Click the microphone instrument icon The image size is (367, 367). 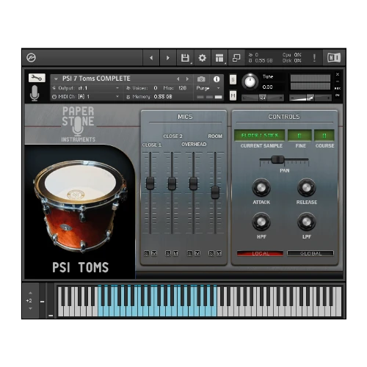pos(34,93)
